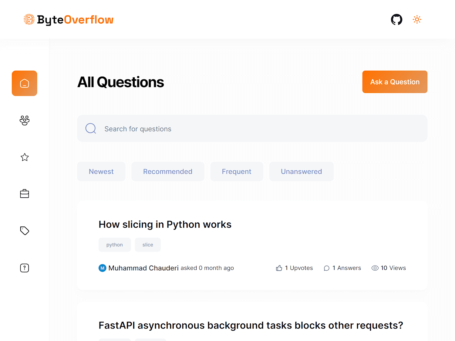Click the ByteOverflow logo
The width and height of the screenshot is (455, 341).
click(69, 19)
